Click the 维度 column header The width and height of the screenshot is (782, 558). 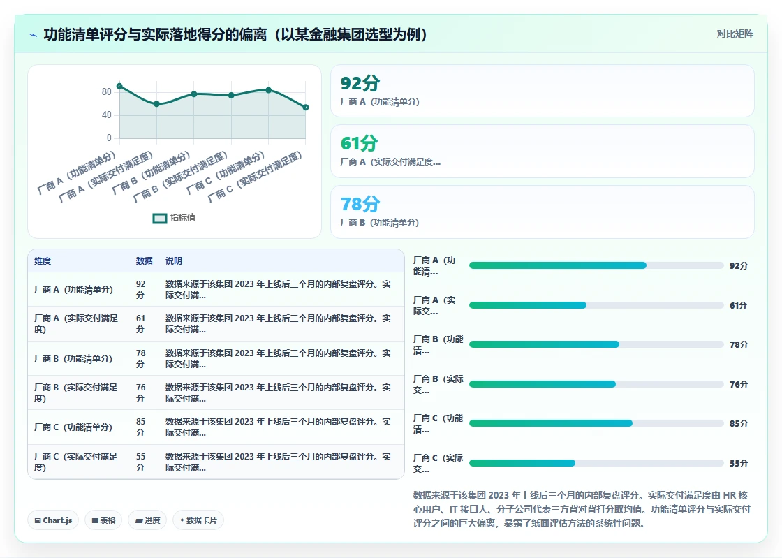coord(43,260)
